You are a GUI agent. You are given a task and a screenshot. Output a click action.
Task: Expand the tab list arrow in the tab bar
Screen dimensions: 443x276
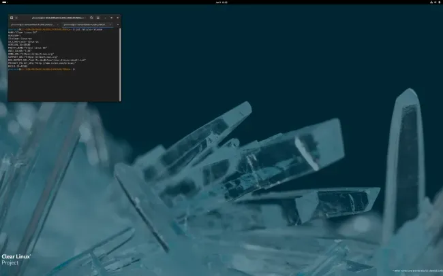pyautogui.click(x=118, y=24)
